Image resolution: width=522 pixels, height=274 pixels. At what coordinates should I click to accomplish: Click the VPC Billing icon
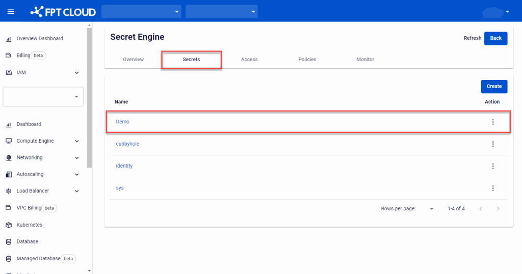[x=9, y=208]
